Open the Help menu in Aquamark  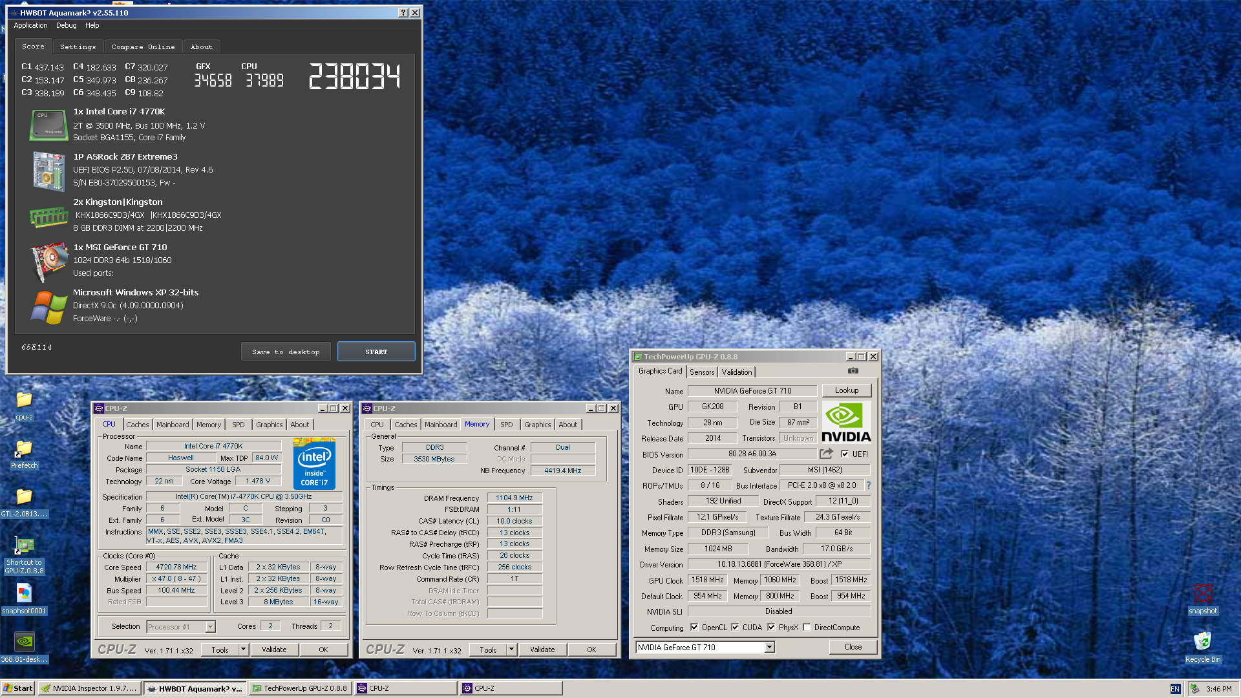pyautogui.click(x=92, y=25)
